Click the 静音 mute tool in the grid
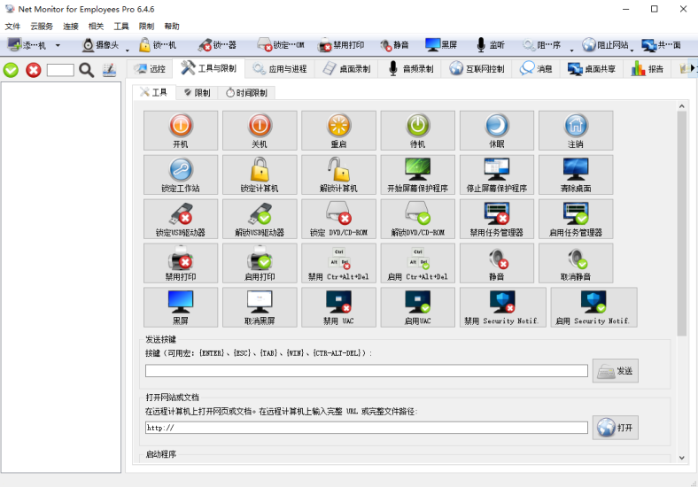 [497, 263]
